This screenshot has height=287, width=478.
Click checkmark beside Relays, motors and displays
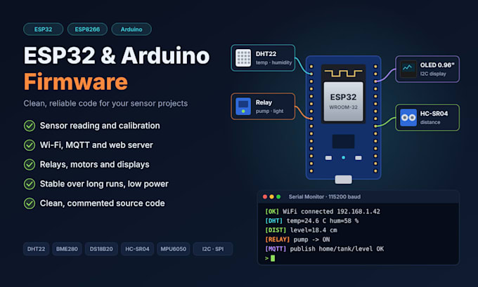point(30,165)
